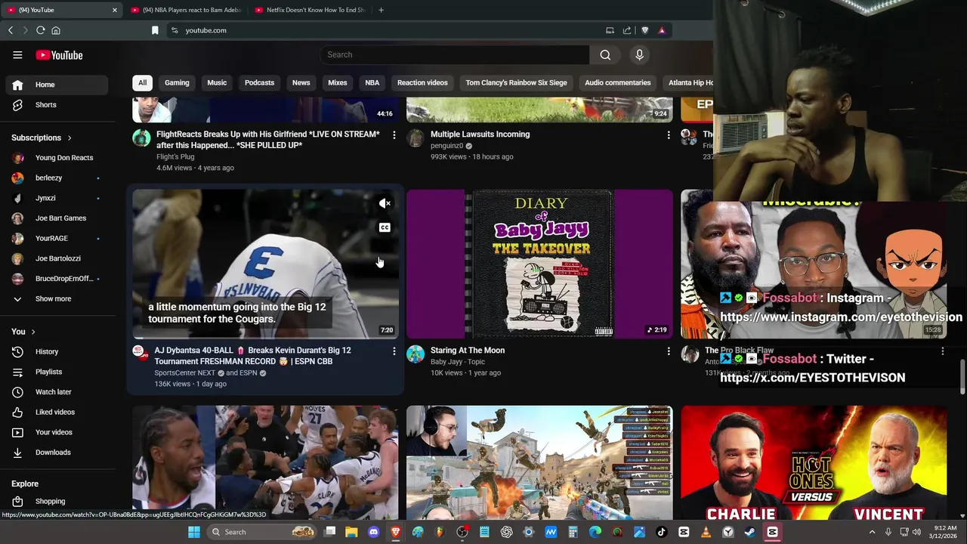Open Young Don Reacts subscription
The width and height of the screenshot is (967, 544).
[x=57, y=158]
